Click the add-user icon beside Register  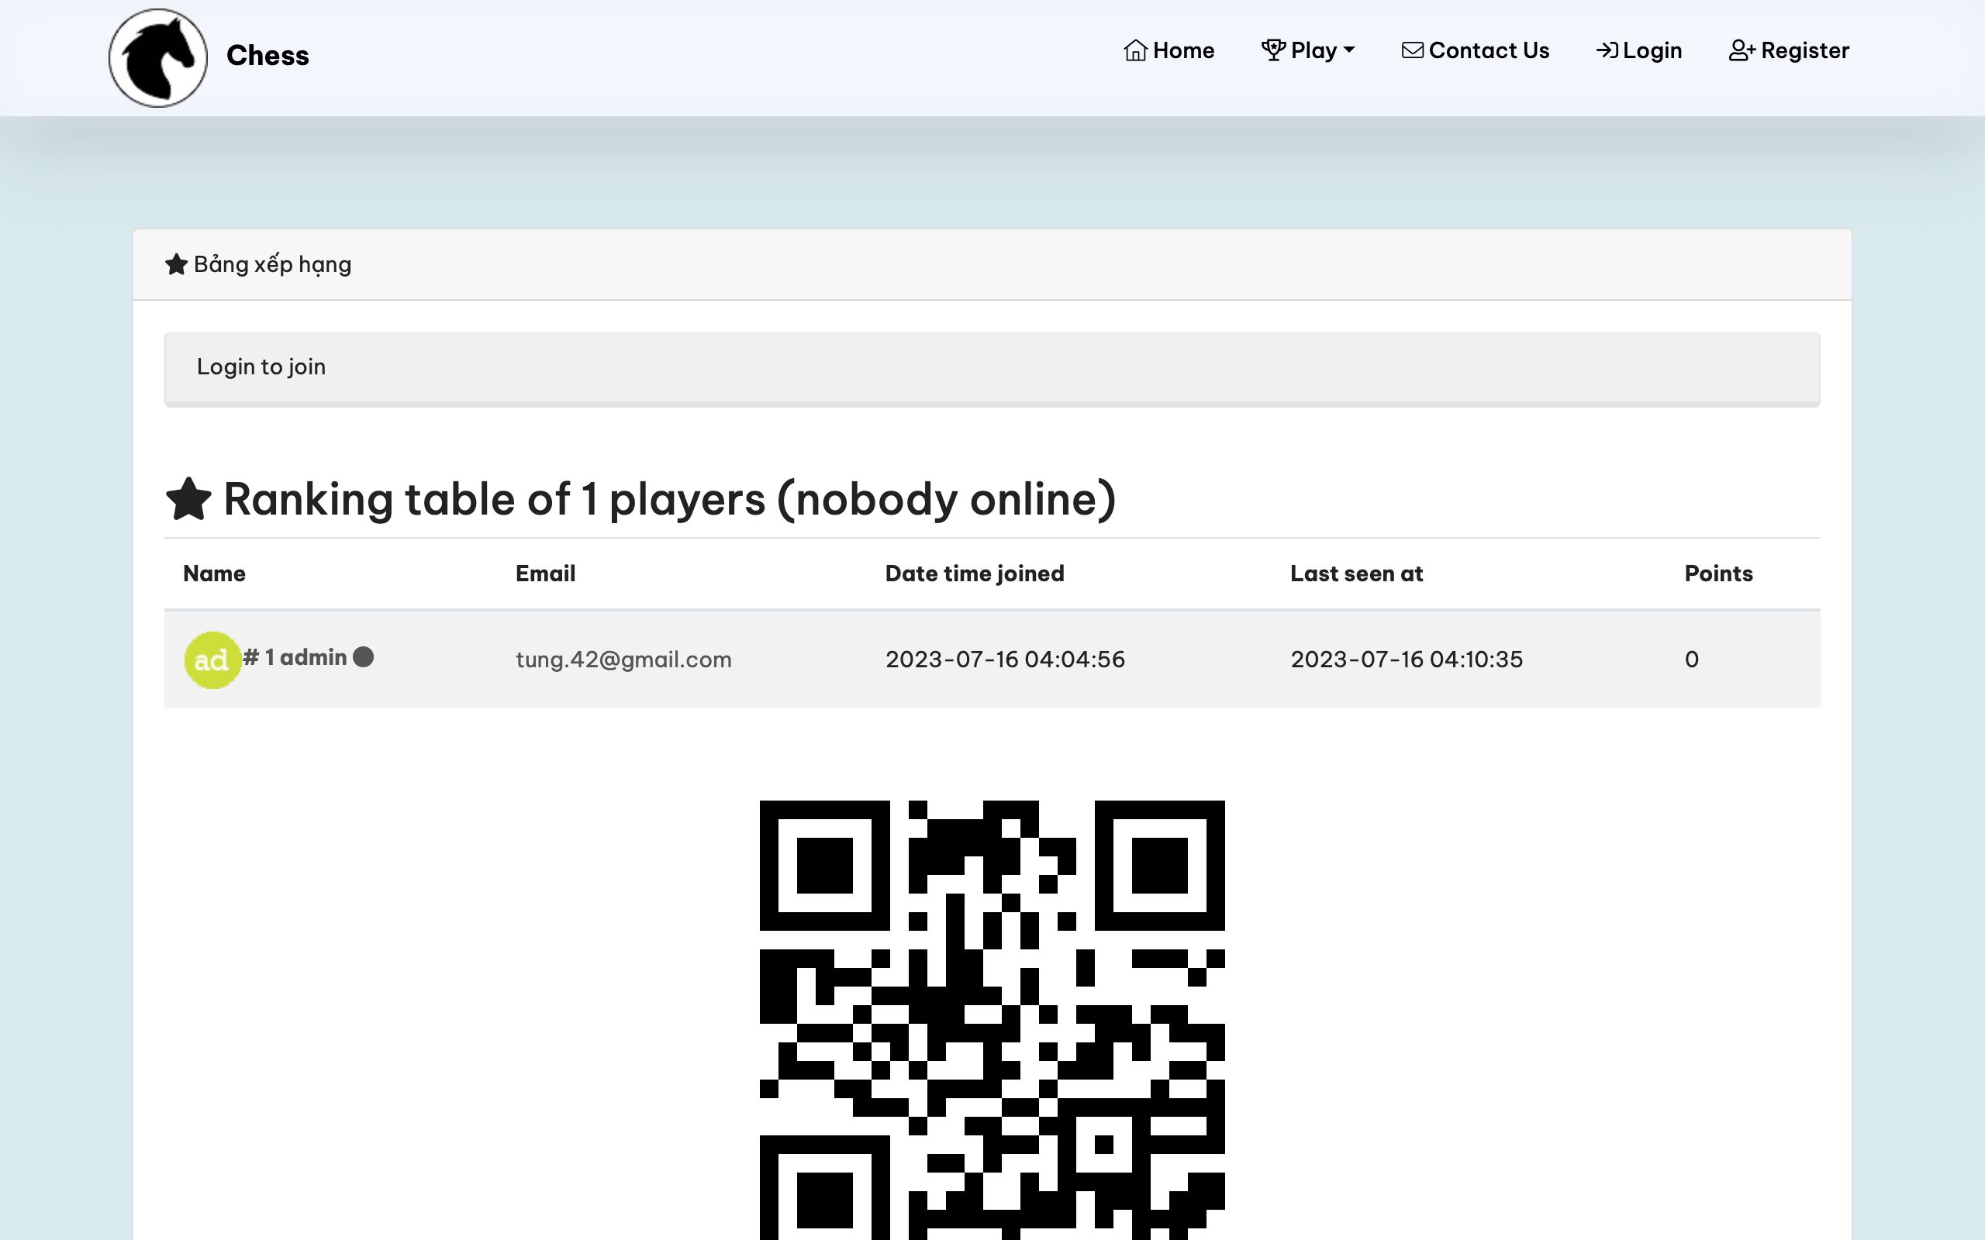pyautogui.click(x=1742, y=50)
